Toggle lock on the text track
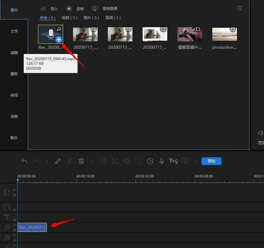The image size is (264, 248). click(x=15, y=220)
